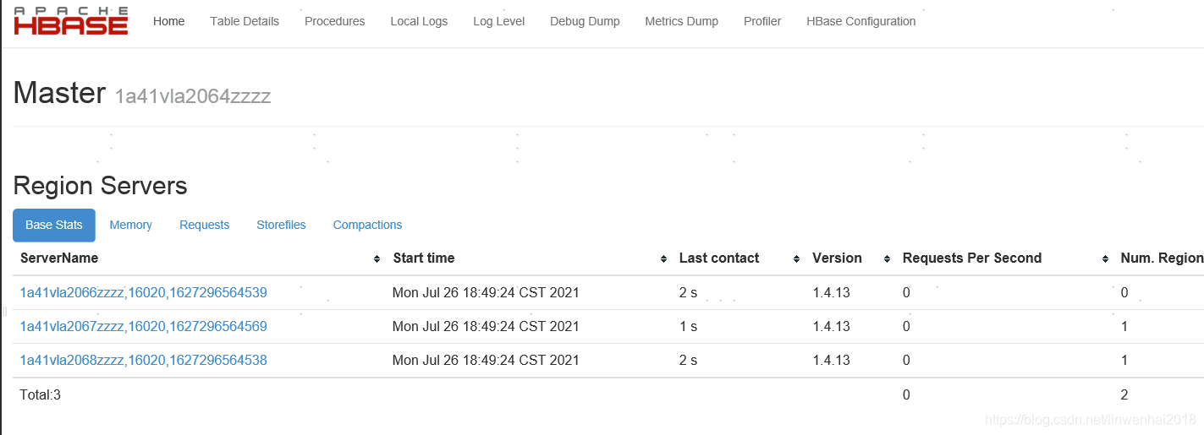Click last contact '1 s' cell
This screenshot has width=1204, height=435.
click(x=688, y=326)
